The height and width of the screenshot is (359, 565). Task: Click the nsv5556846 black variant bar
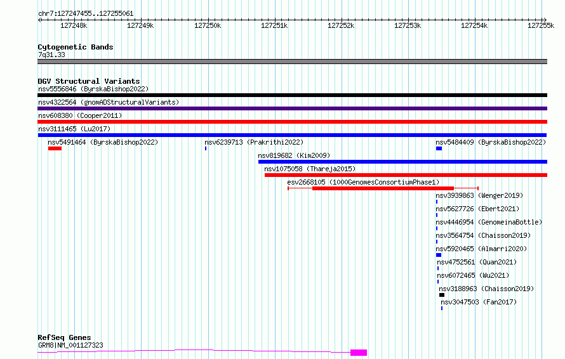point(292,95)
